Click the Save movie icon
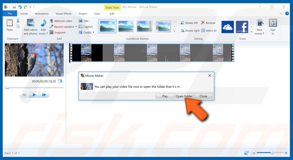 [x=260, y=23]
